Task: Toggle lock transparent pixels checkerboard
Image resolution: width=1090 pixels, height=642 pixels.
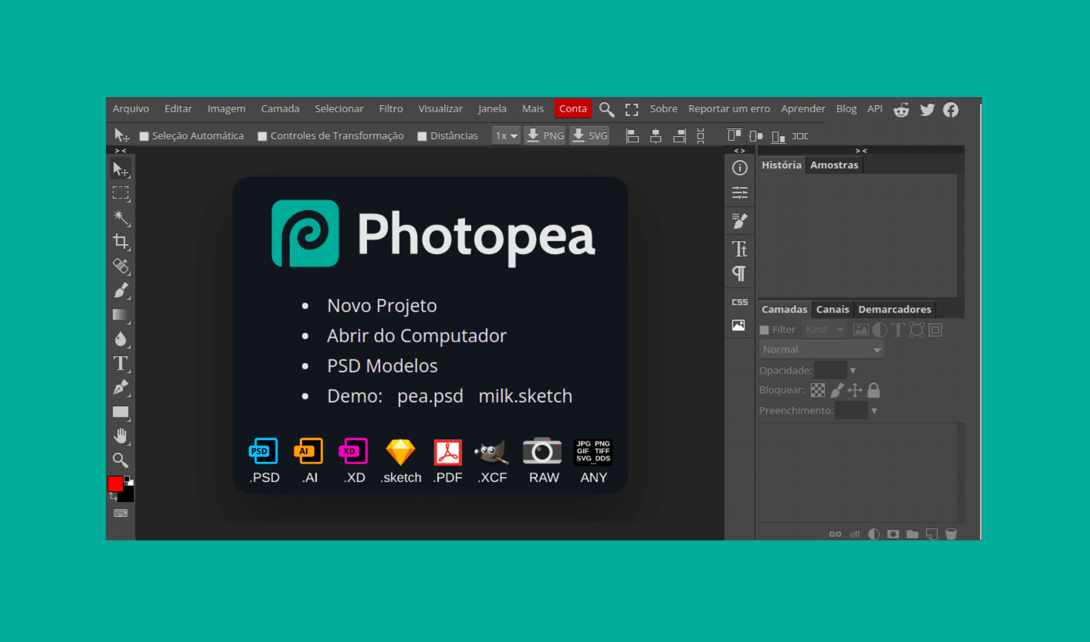Action: point(818,390)
